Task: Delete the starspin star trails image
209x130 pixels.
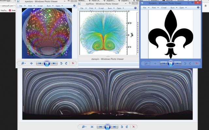Action: tap(134, 127)
